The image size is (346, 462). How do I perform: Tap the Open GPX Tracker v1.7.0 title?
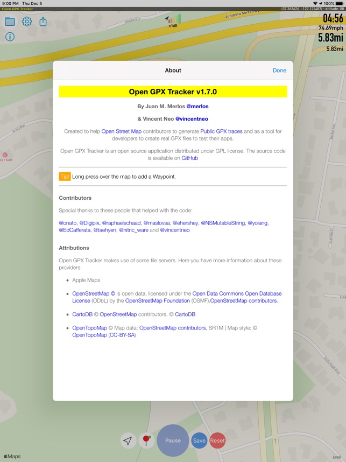173,92
